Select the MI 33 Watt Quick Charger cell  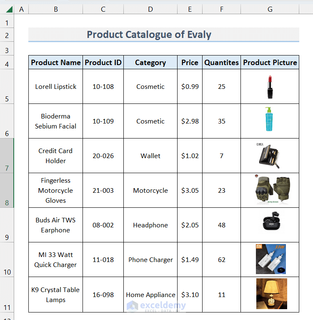click(x=56, y=260)
